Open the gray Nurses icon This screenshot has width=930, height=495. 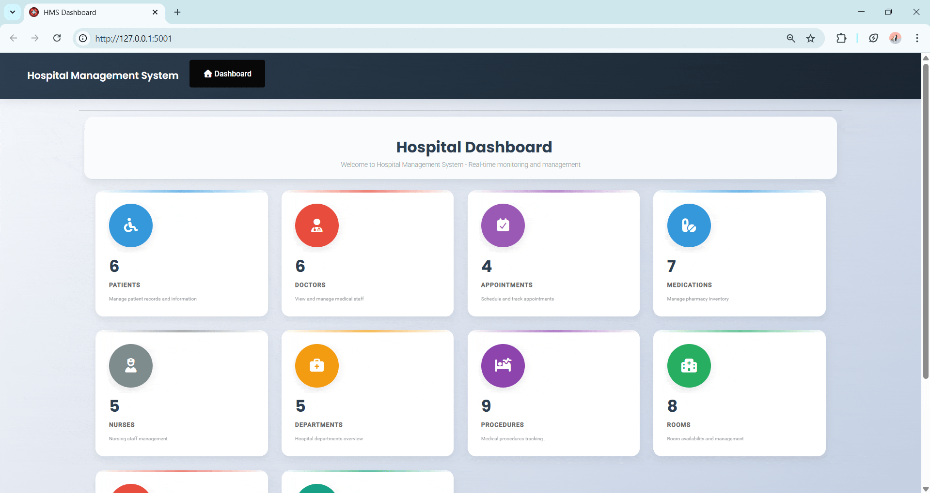coord(130,366)
